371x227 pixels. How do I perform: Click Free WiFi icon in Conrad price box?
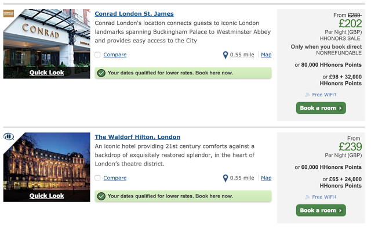[307, 95]
